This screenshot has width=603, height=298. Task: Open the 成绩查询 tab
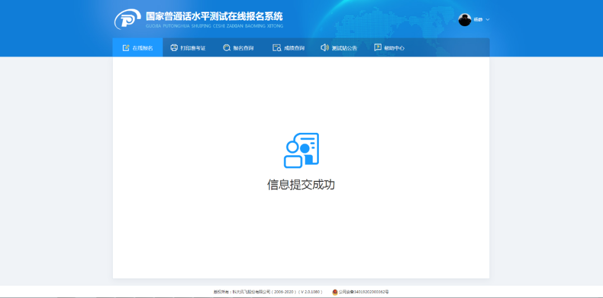coord(294,48)
